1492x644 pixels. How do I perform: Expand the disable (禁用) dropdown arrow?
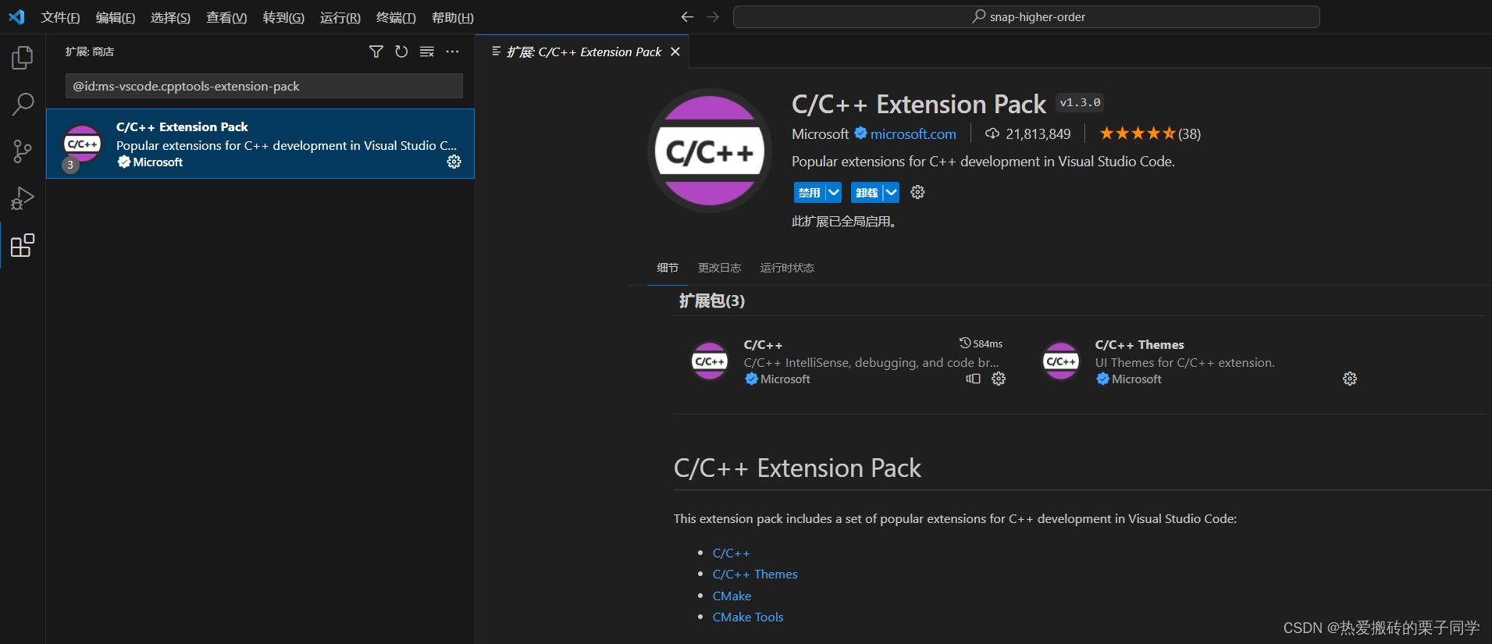coord(834,192)
